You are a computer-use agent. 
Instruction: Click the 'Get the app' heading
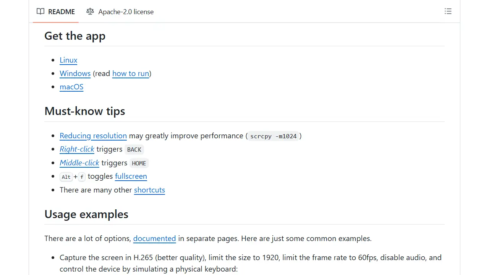(x=75, y=36)
